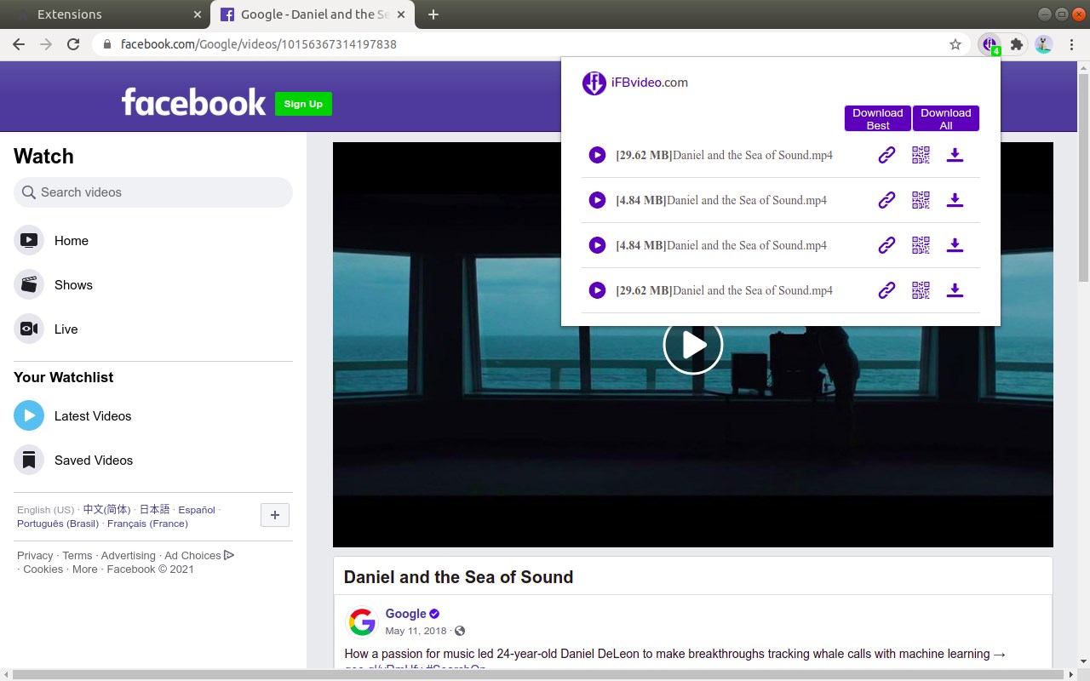Click the Download All button
The width and height of the screenshot is (1090, 681).
945,118
